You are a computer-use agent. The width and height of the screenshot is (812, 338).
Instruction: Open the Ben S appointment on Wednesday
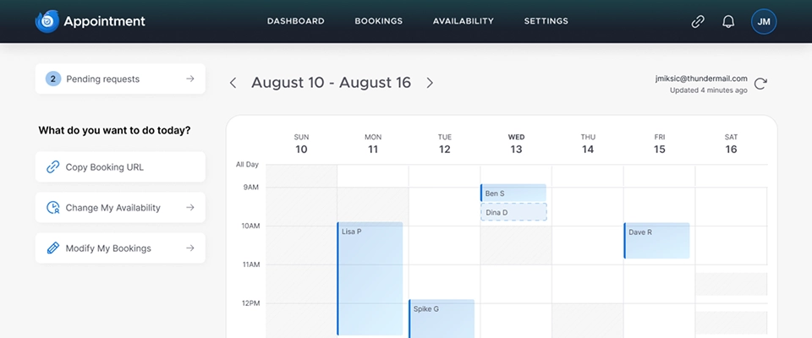513,194
